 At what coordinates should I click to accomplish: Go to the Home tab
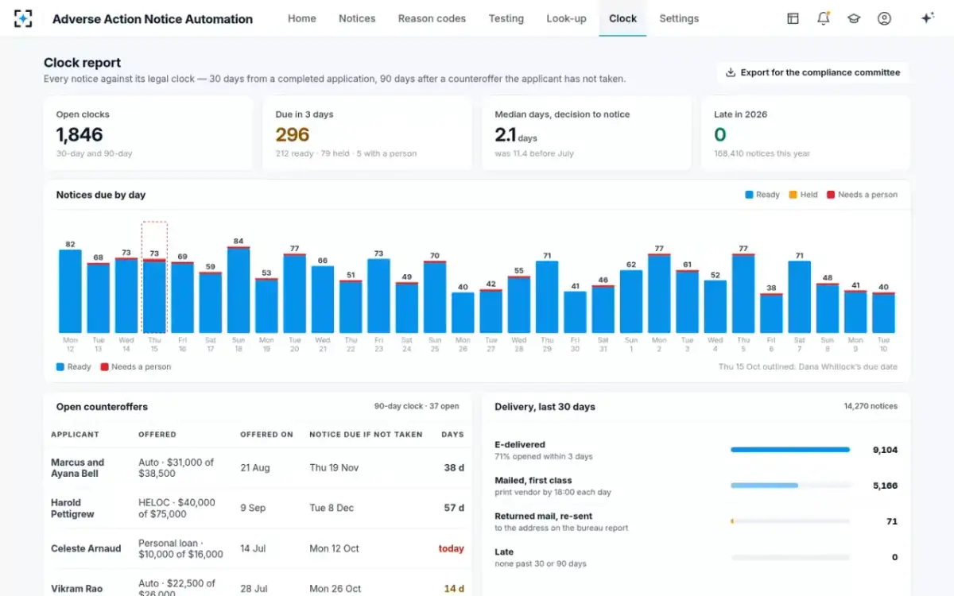[302, 18]
